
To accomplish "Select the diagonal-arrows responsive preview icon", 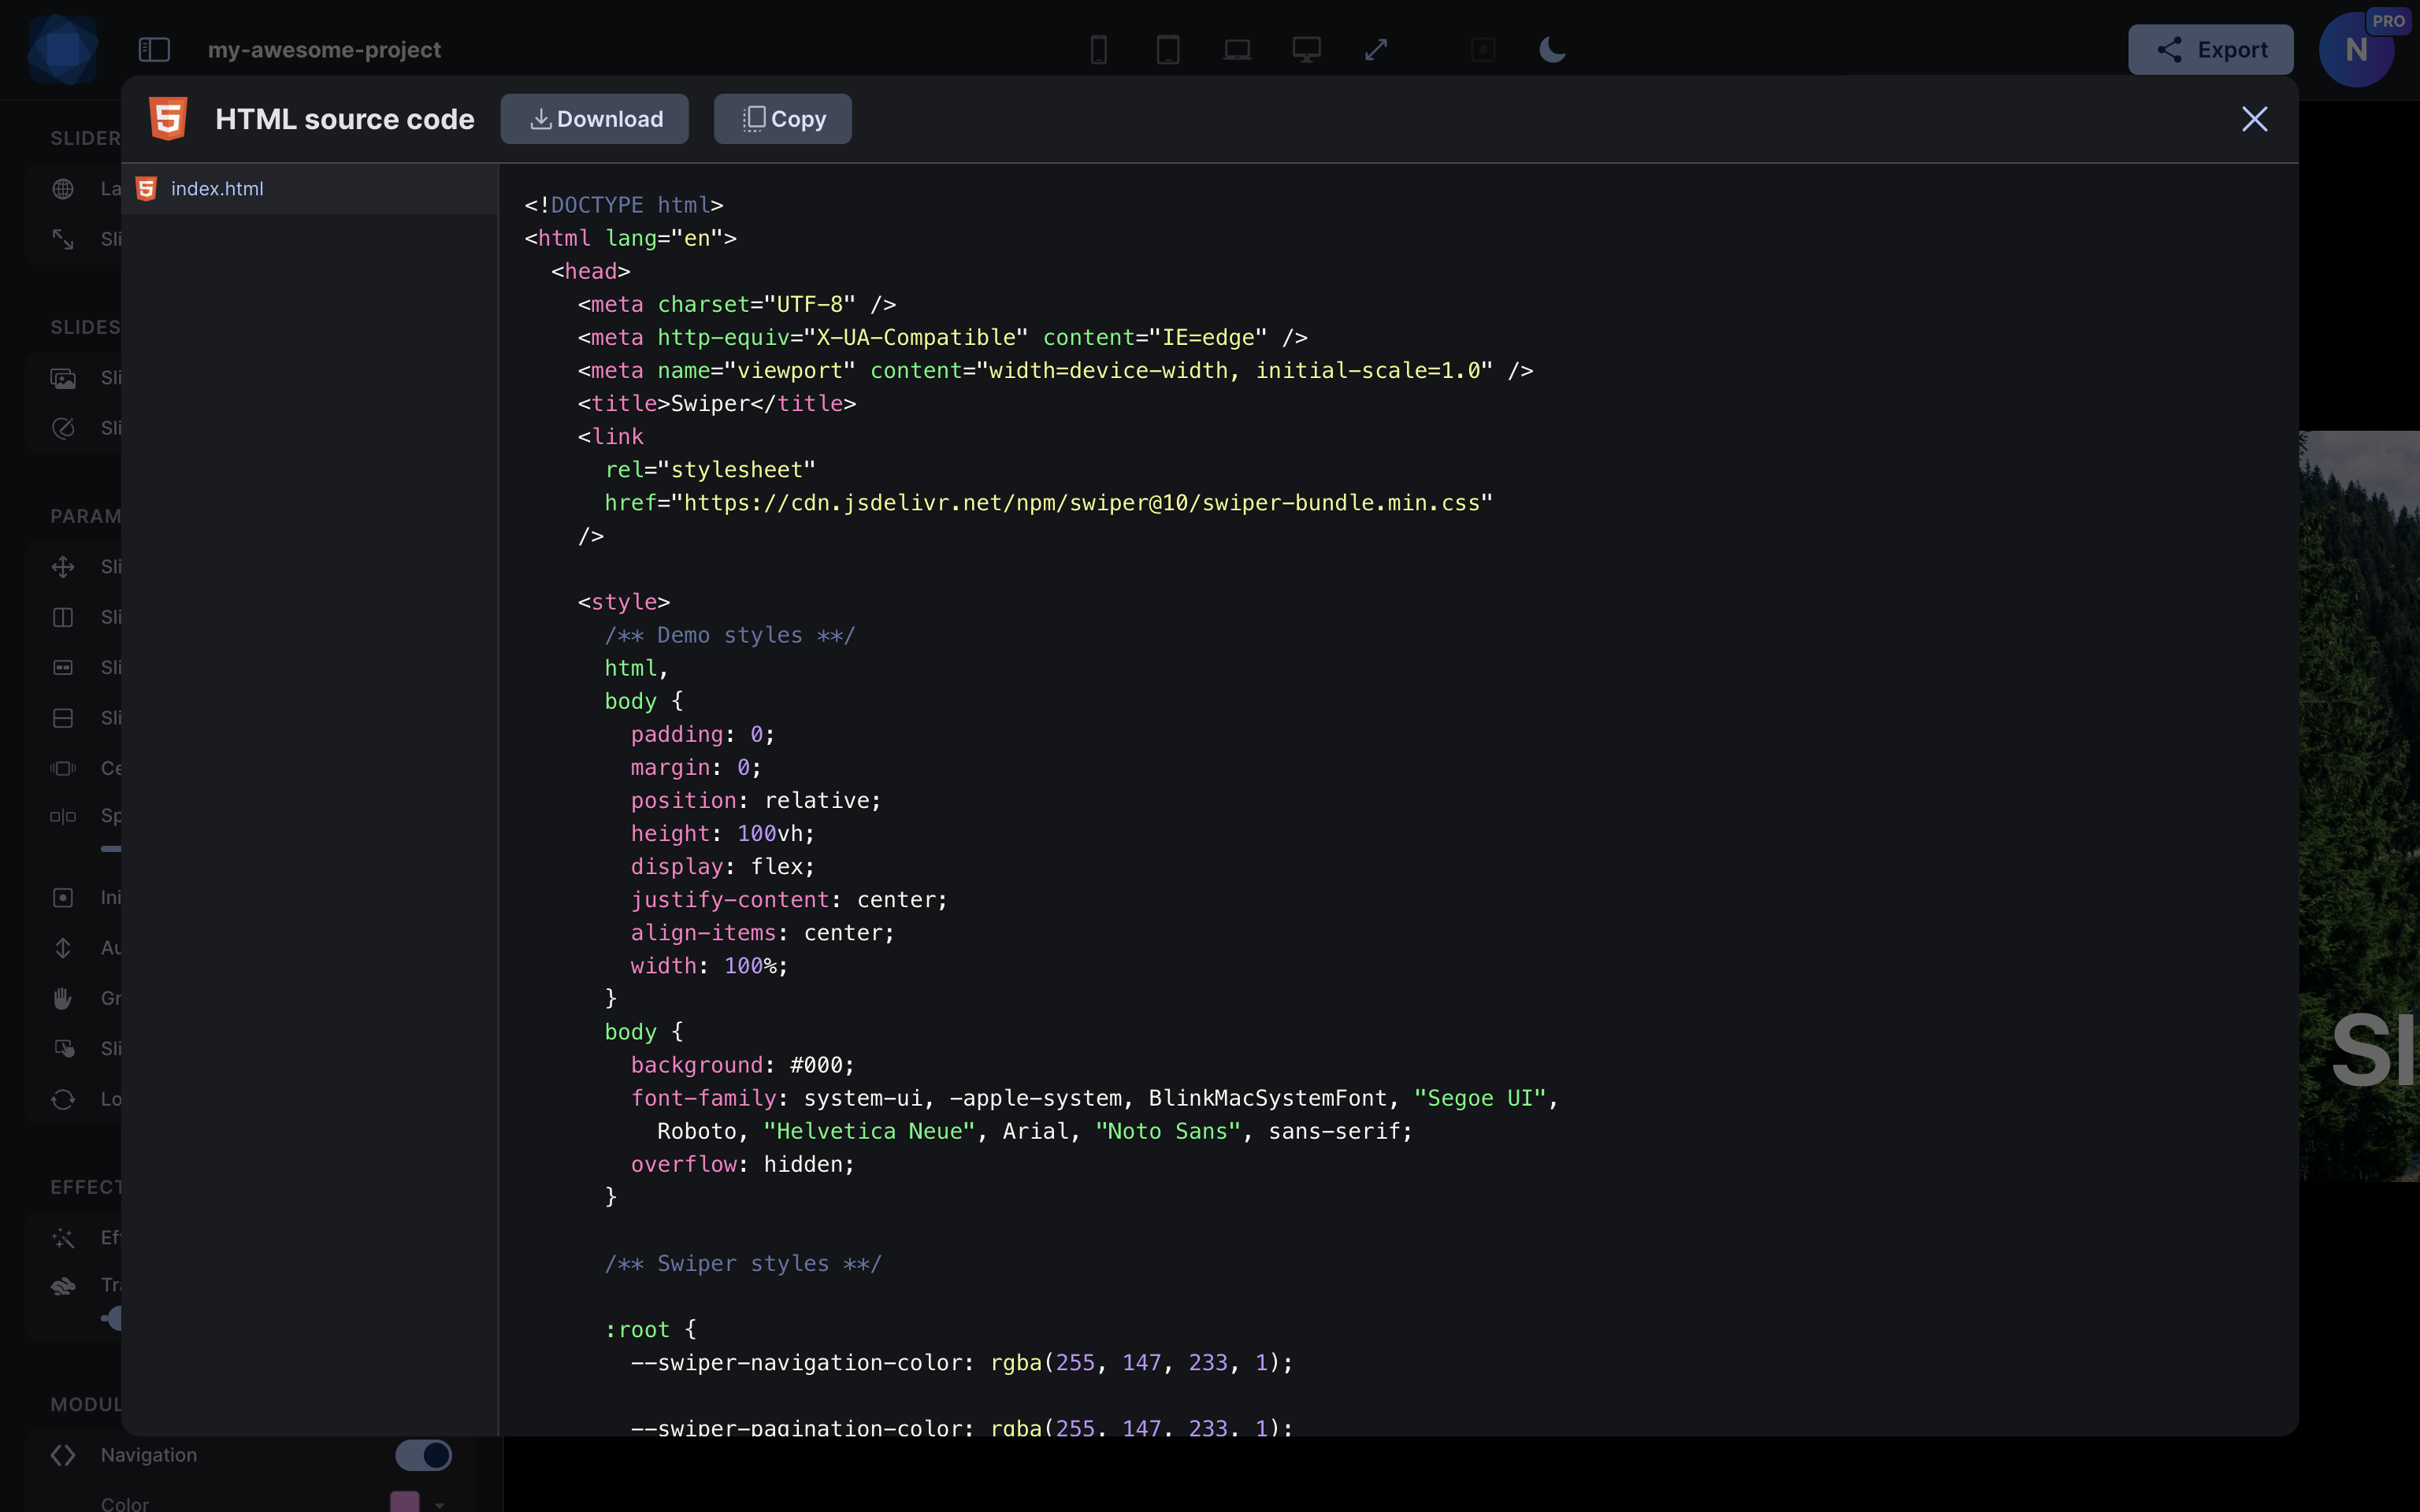I will 1376,49.
